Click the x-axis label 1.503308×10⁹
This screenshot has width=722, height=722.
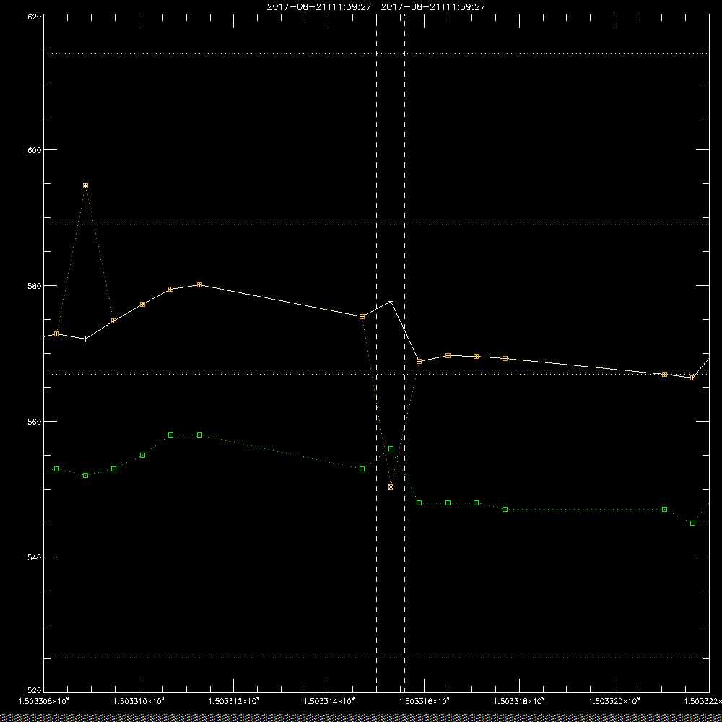43,701
